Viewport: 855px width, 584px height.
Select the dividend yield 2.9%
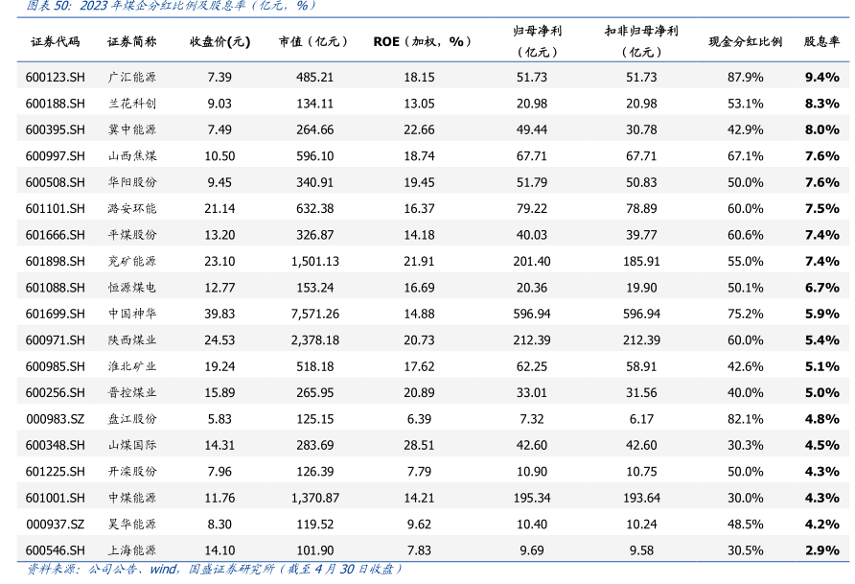pos(821,550)
